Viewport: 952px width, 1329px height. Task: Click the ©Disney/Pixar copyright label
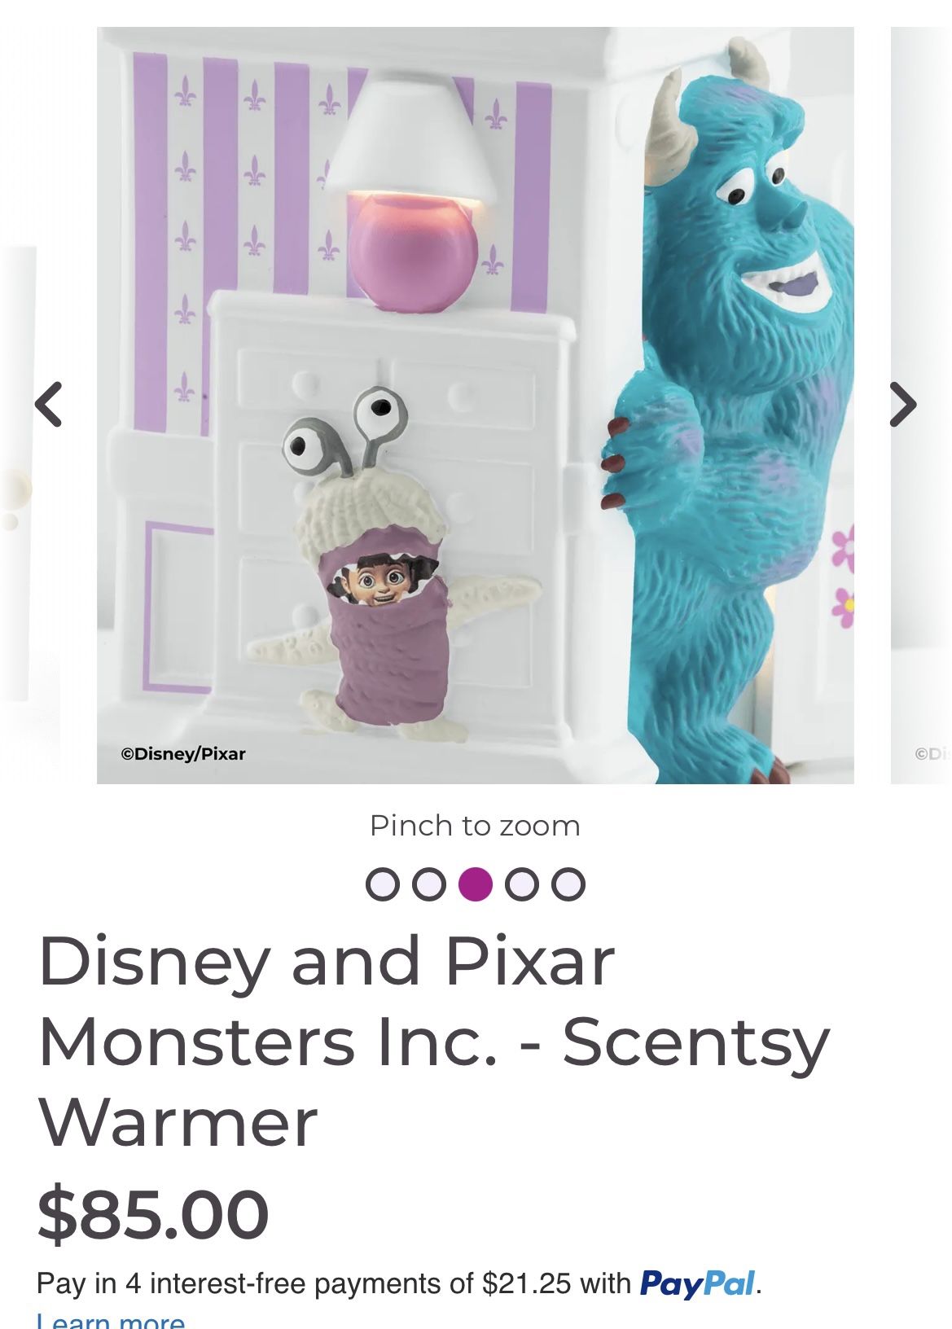click(183, 754)
